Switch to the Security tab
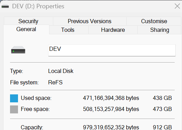The height and width of the screenshot is (130, 182). 28,21
